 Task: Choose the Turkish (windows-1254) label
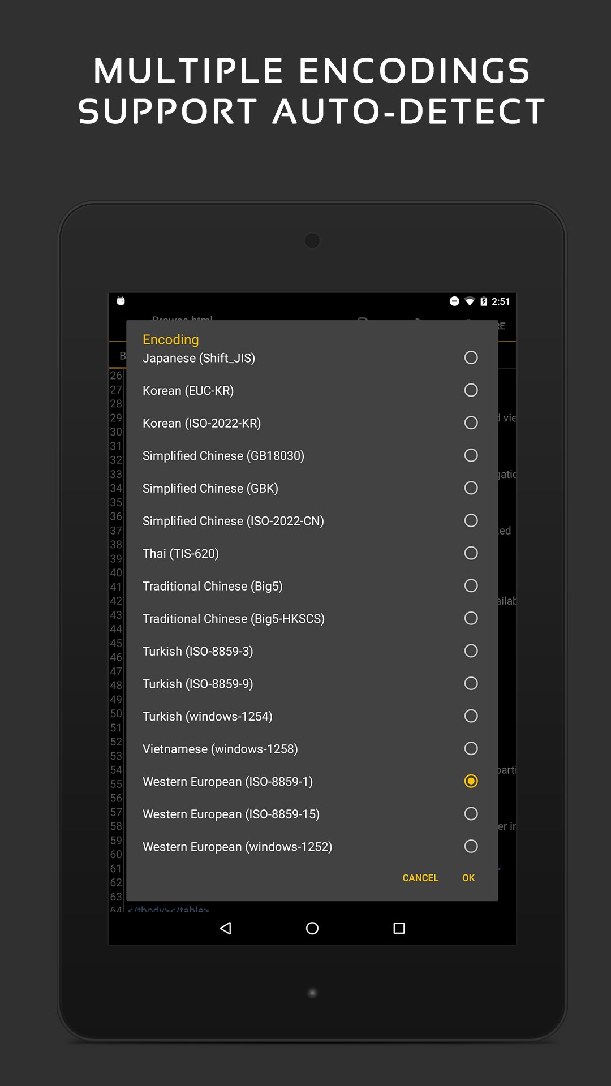point(207,716)
